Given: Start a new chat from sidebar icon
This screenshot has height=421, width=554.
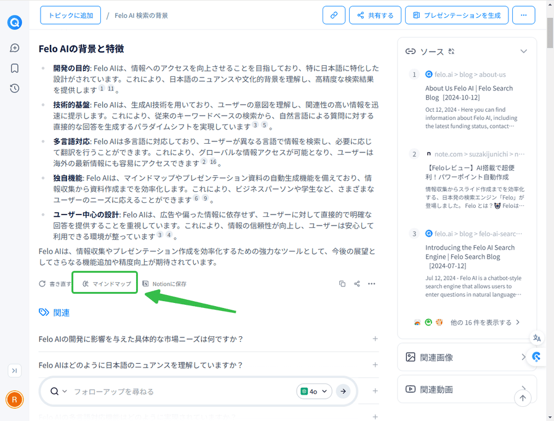Looking at the screenshot, I should pyautogui.click(x=15, y=48).
